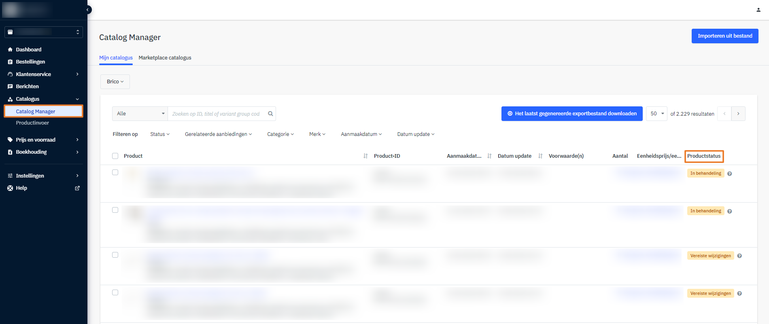Click help icon beside first In behandeling status
This screenshot has width=769, height=324.
[x=729, y=174]
